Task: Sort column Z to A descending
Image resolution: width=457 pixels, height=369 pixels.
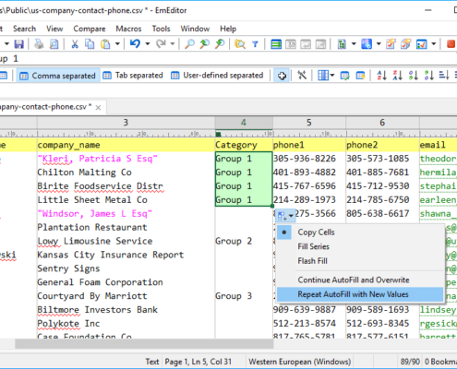Action: pos(397,75)
